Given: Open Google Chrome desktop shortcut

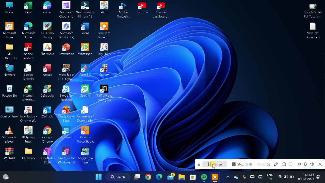Looking at the screenshot, I should tap(47, 135).
